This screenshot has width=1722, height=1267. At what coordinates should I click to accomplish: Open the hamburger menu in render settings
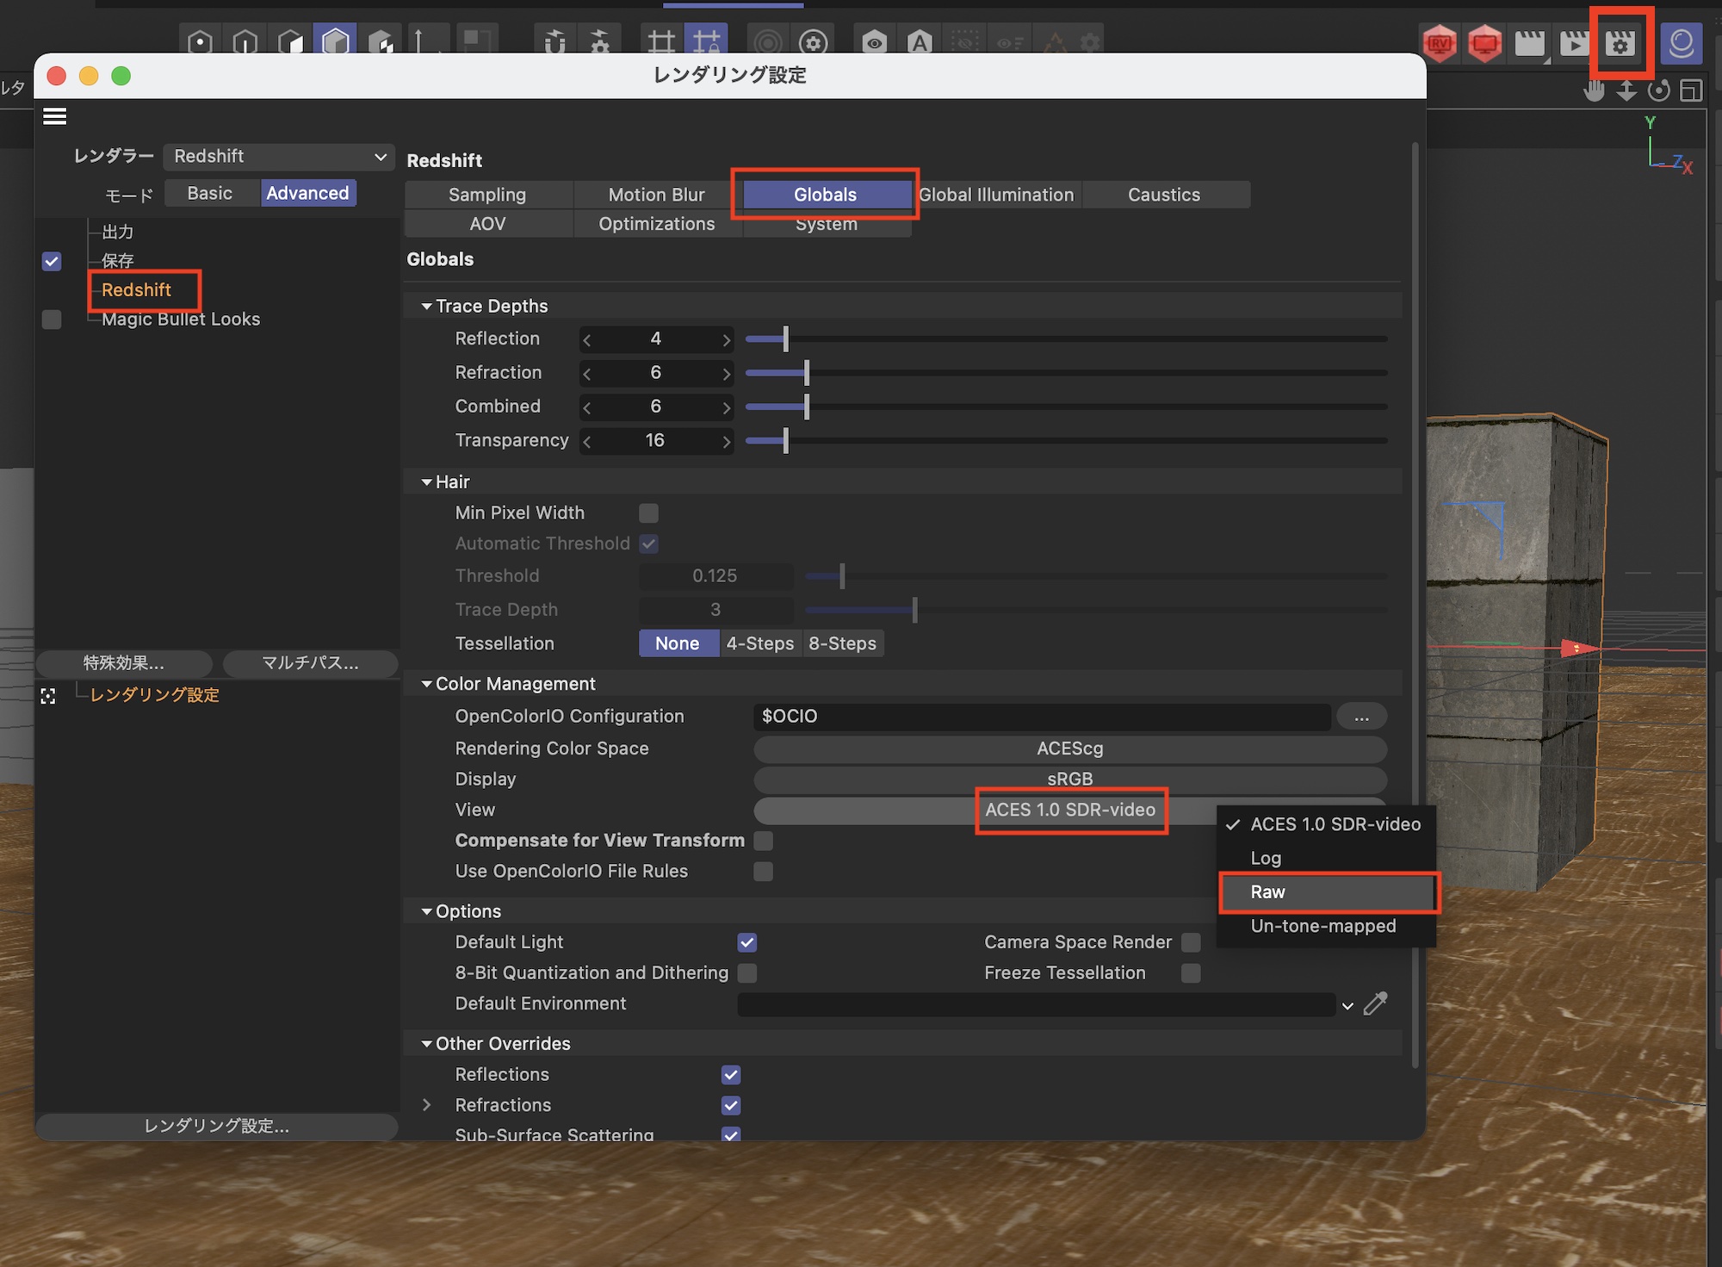point(54,116)
